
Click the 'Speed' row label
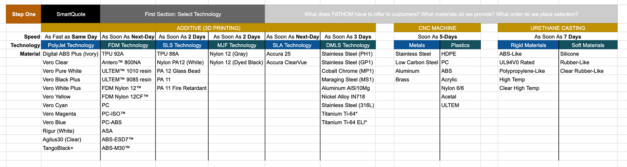click(32, 37)
